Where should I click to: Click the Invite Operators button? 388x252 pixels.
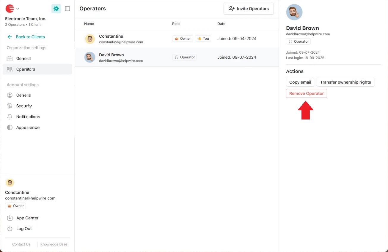(249, 9)
